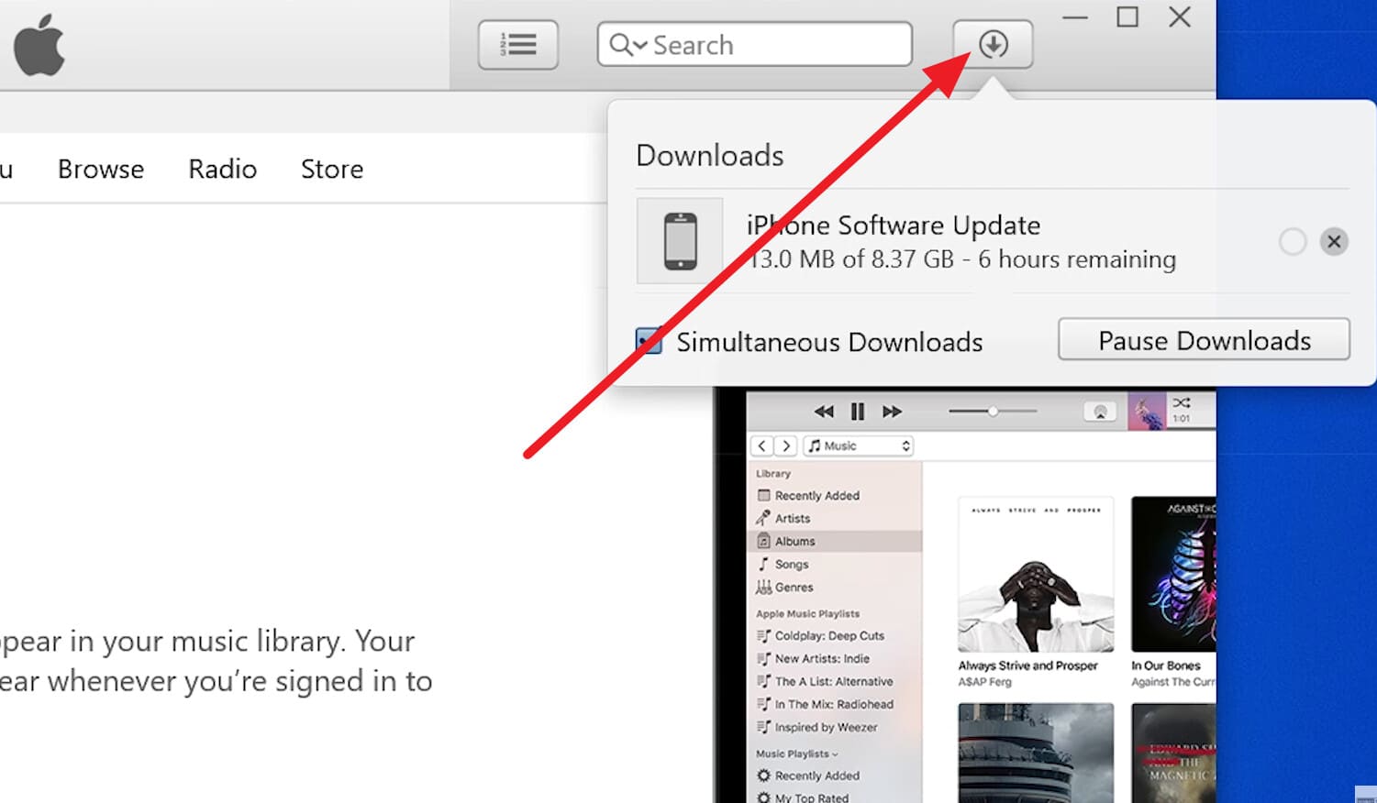
Task: Open the Radio section
Action: [x=222, y=169]
